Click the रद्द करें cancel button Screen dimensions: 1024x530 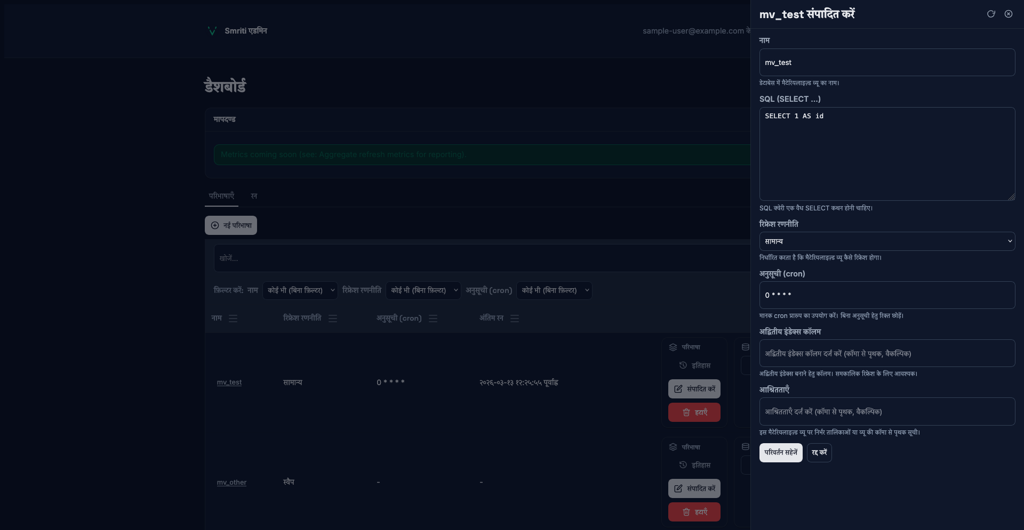(819, 453)
